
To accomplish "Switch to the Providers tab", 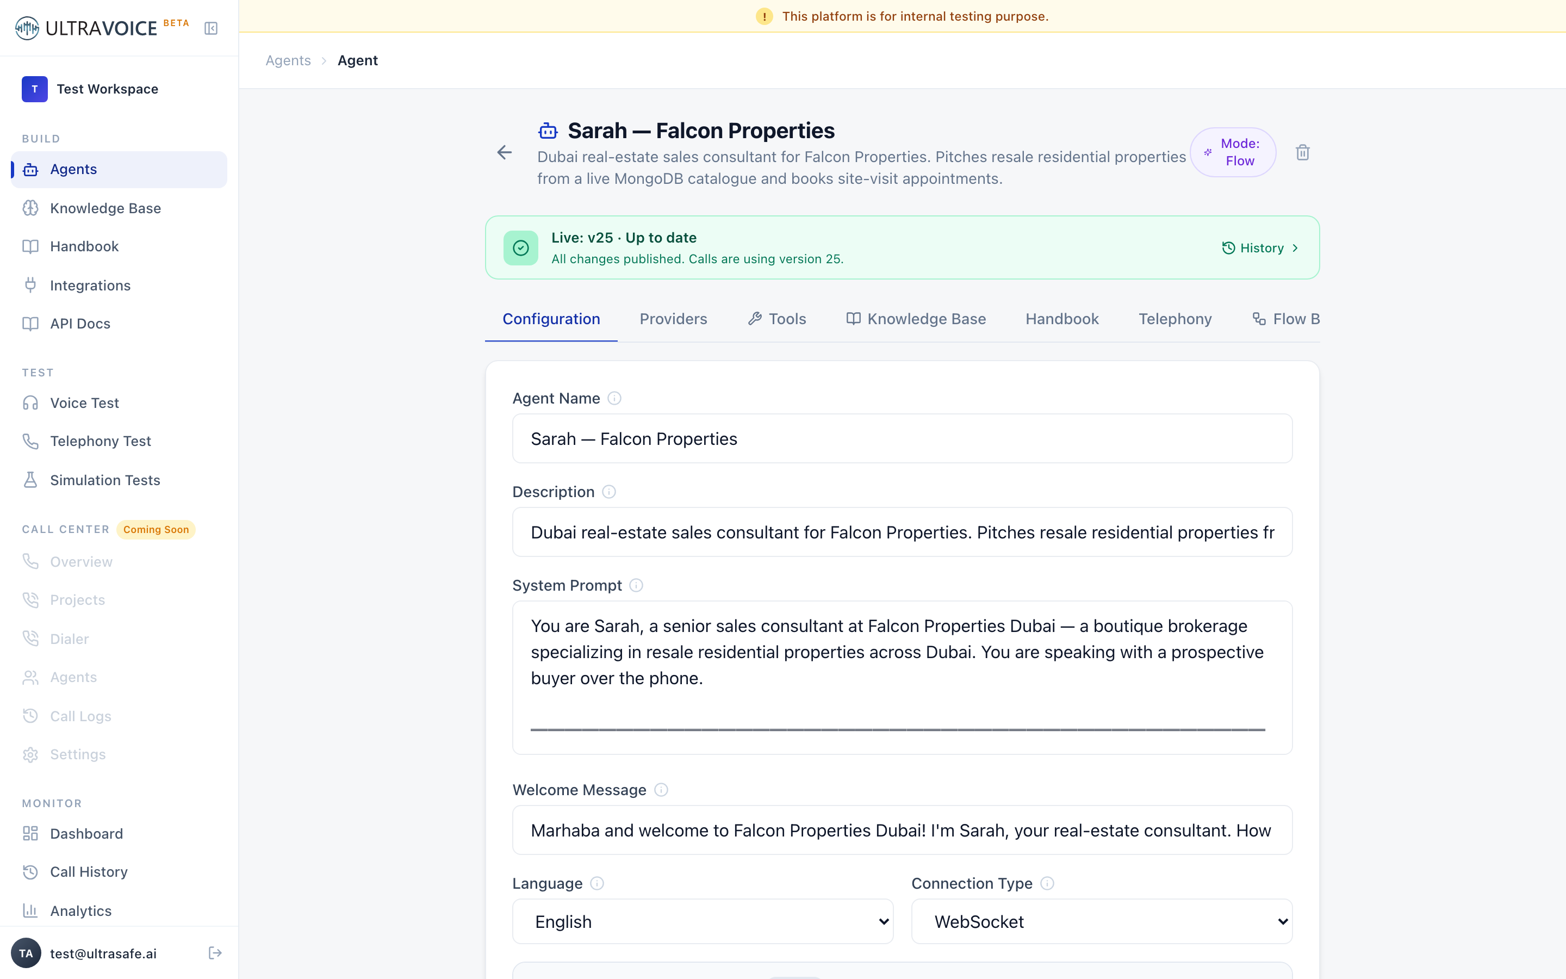I will pos(673,319).
